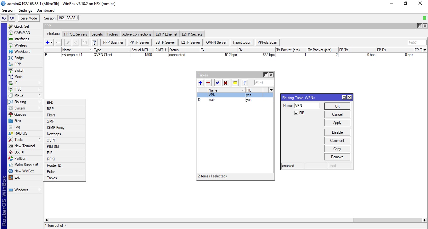This screenshot has width=428, height=229.
Task: Click the blue plus icon in Tables window
Action: click(200, 83)
